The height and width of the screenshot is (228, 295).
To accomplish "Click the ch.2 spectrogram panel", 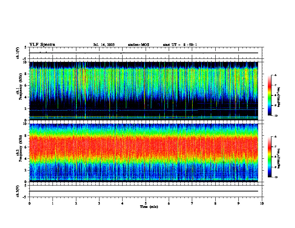I will click(144, 153).
